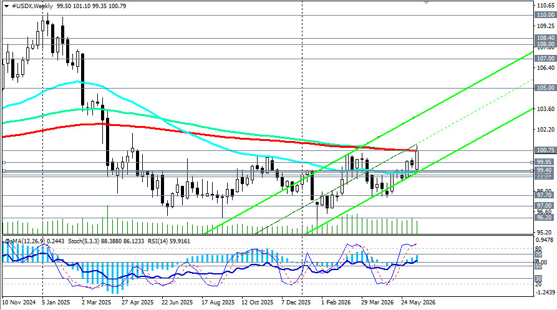Select the Stoch(5,3,3) indicator label
This screenshot has height=310, width=557.
tap(84, 241)
